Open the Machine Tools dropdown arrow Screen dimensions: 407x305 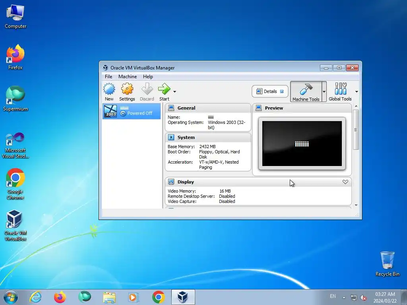(x=324, y=92)
